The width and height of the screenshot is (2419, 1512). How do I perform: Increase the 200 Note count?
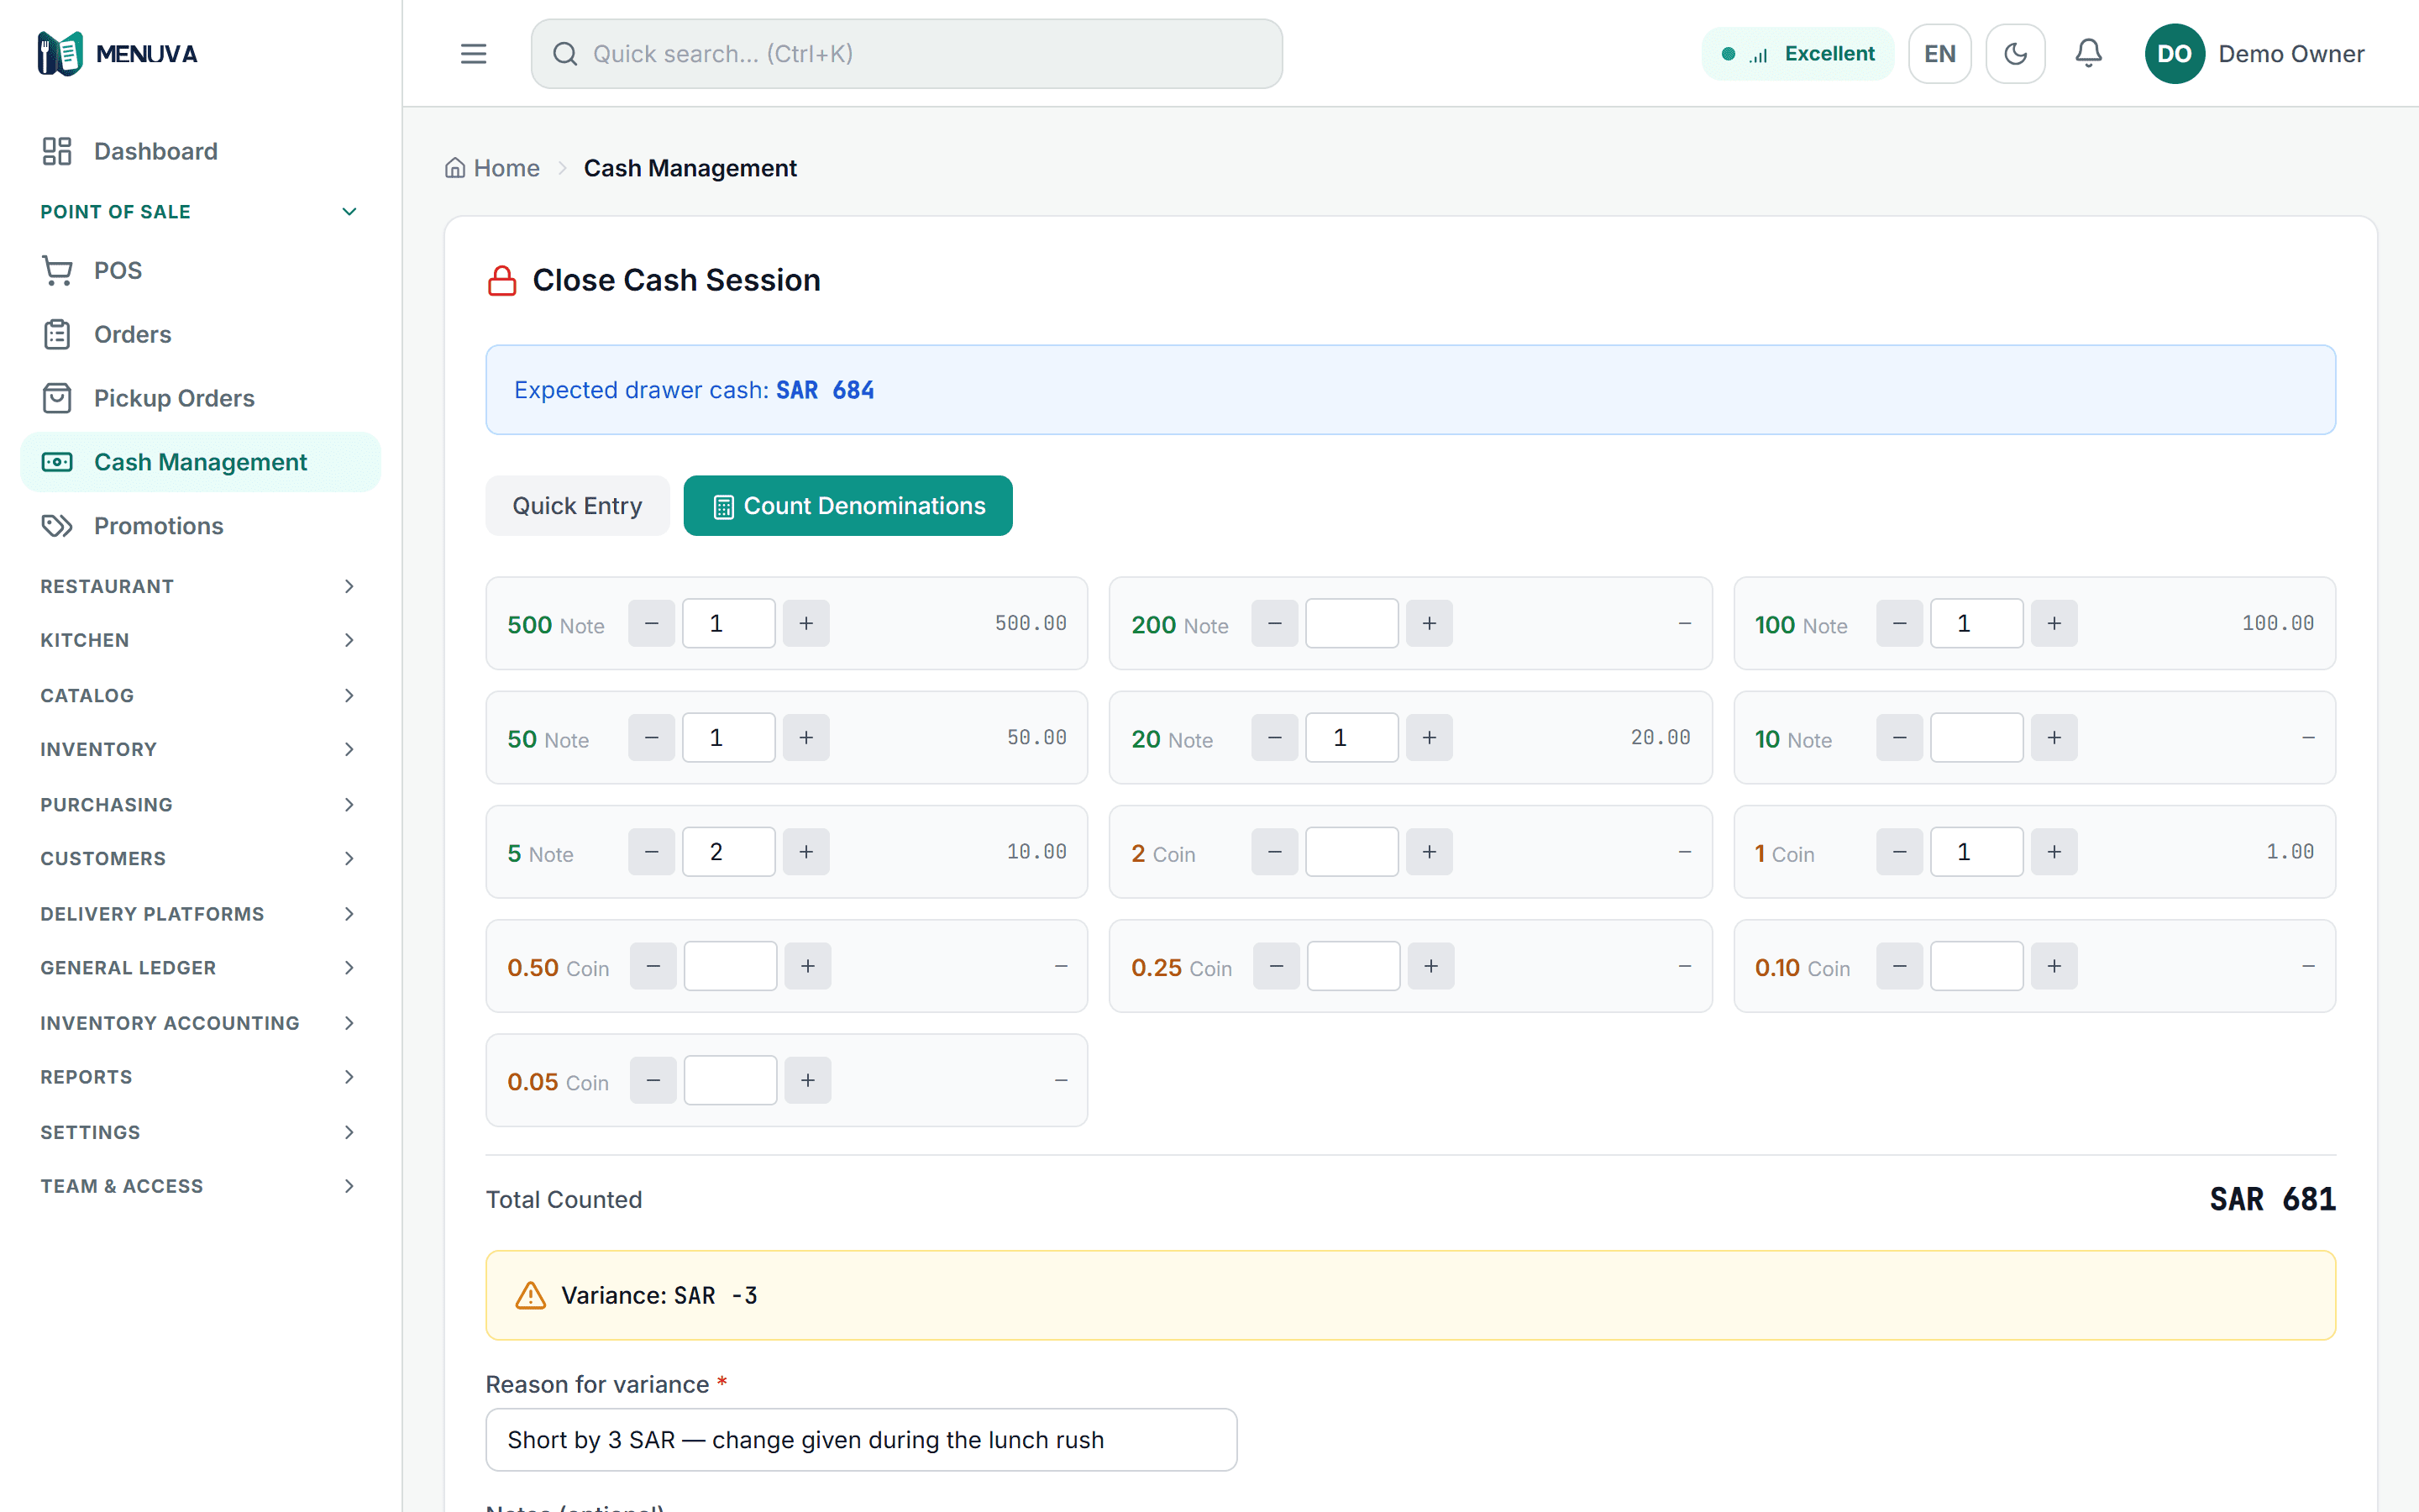coord(1430,623)
